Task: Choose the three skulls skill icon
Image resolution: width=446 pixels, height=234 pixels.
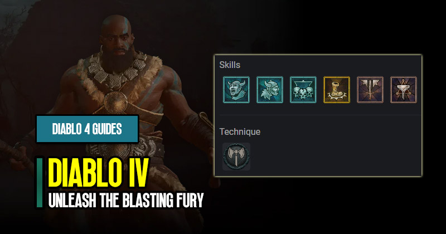Action: pos(303,90)
